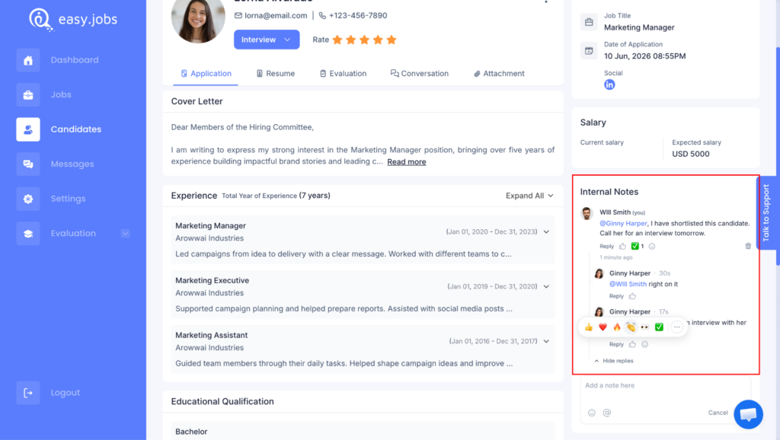Click the 'Marketing Manager' job title value
Image resolution: width=780 pixels, height=440 pixels.
pyautogui.click(x=639, y=28)
